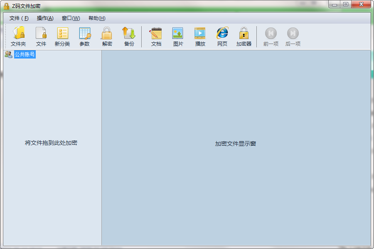The image size is (374, 249).
Task: Open the 文件(F) menu
Action: coord(19,18)
